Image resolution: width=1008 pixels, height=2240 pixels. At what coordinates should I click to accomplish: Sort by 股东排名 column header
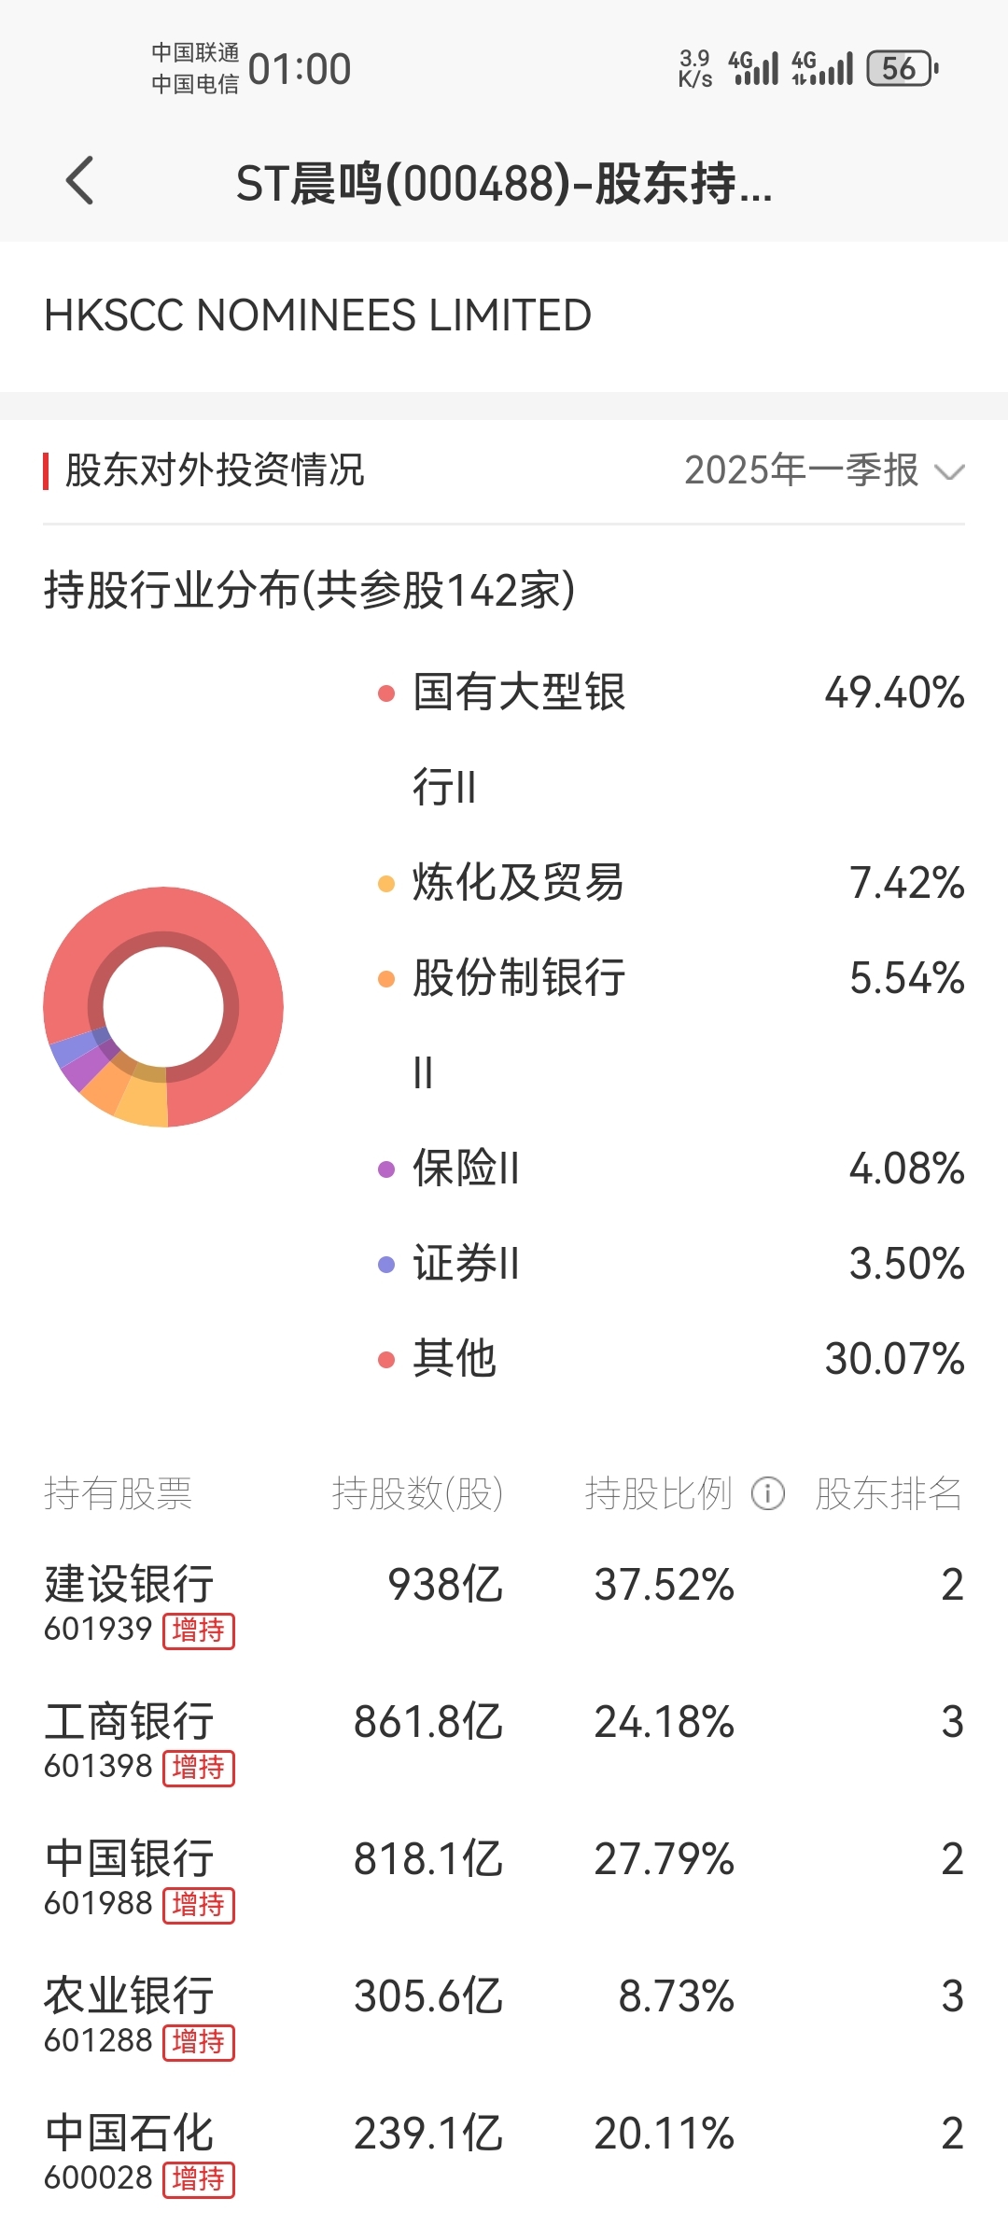pos(889,1493)
